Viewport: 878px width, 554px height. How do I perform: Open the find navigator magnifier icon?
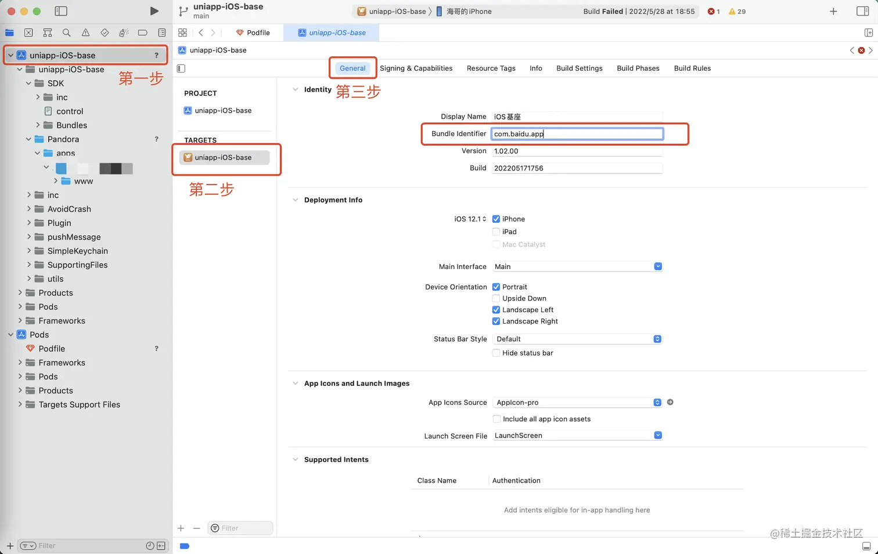click(x=67, y=32)
